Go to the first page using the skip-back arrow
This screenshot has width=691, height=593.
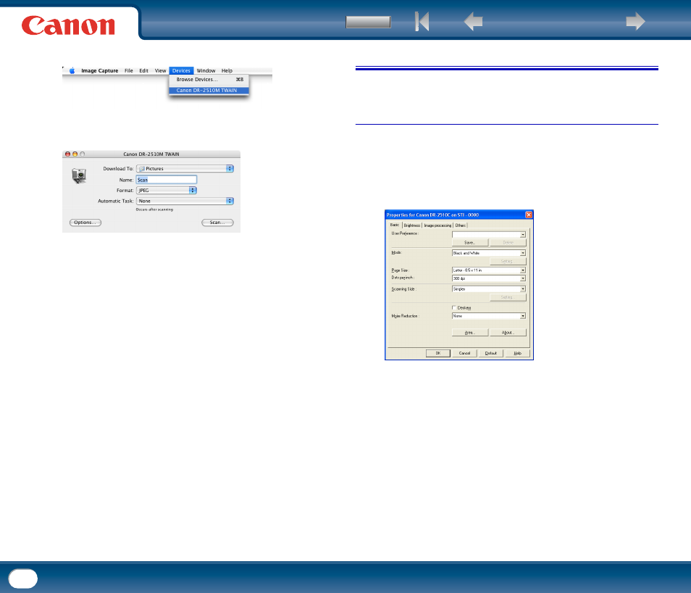[422, 21]
